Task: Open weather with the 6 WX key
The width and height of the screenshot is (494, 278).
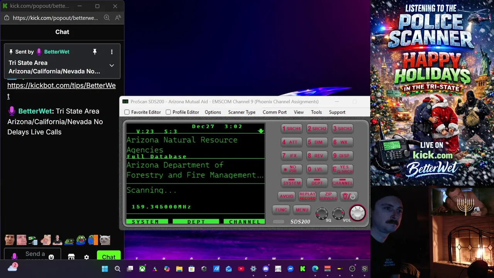Action: click(342, 142)
